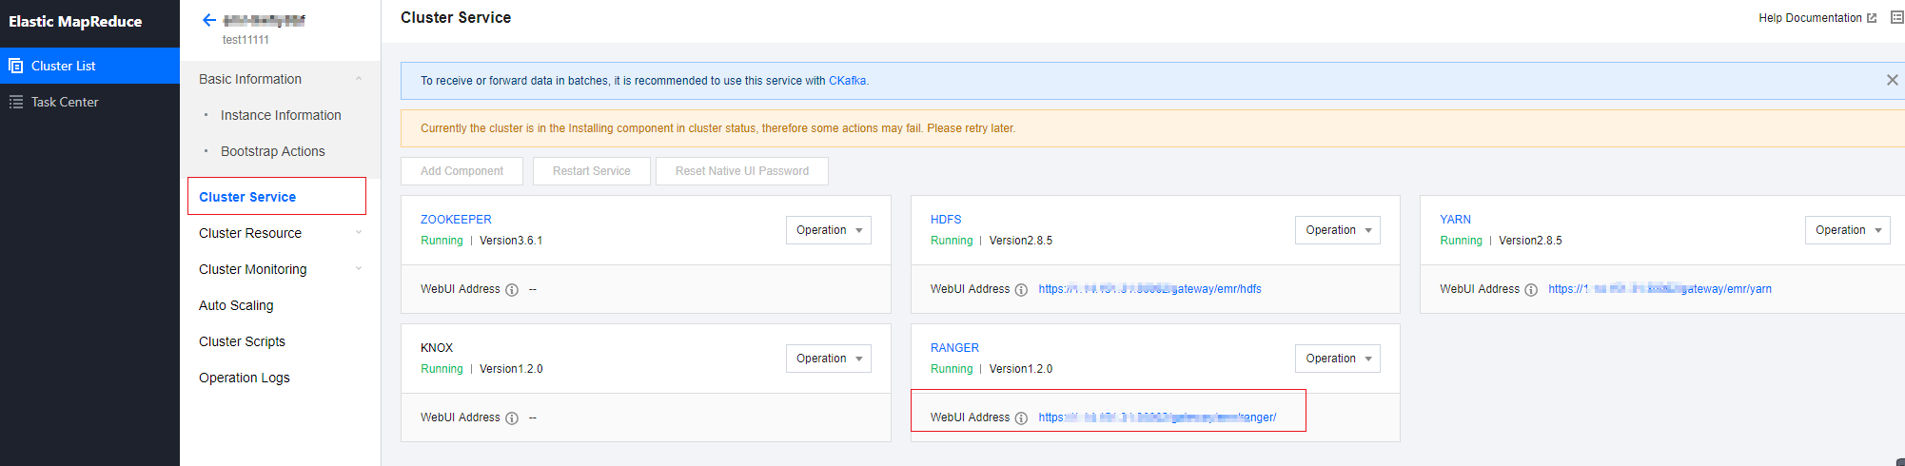Click the back arrow beside cluster name
The image size is (1905, 466).
(209, 20)
